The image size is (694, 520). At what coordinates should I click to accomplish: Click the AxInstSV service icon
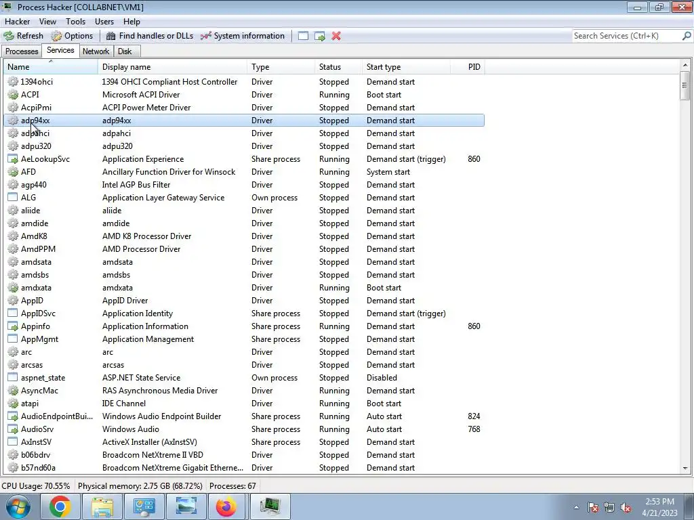coord(13,442)
